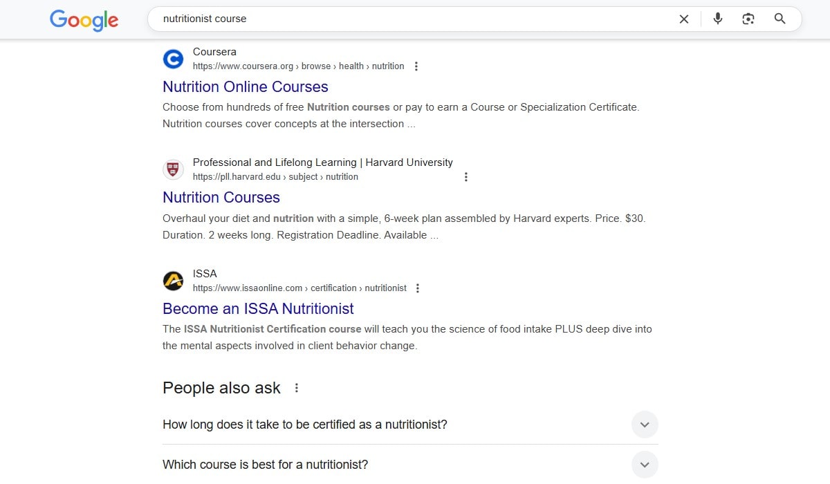Image resolution: width=830 pixels, height=484 pixels.
Task: Expand the certified nutritionist duration question
Action: click(645, 425)
